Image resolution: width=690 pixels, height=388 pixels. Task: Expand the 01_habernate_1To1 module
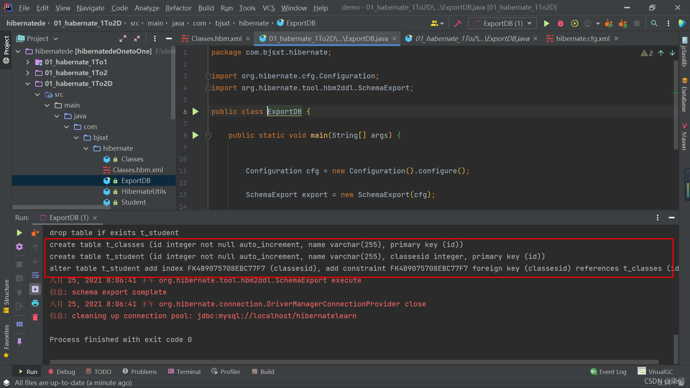click(x=28, y=62)
